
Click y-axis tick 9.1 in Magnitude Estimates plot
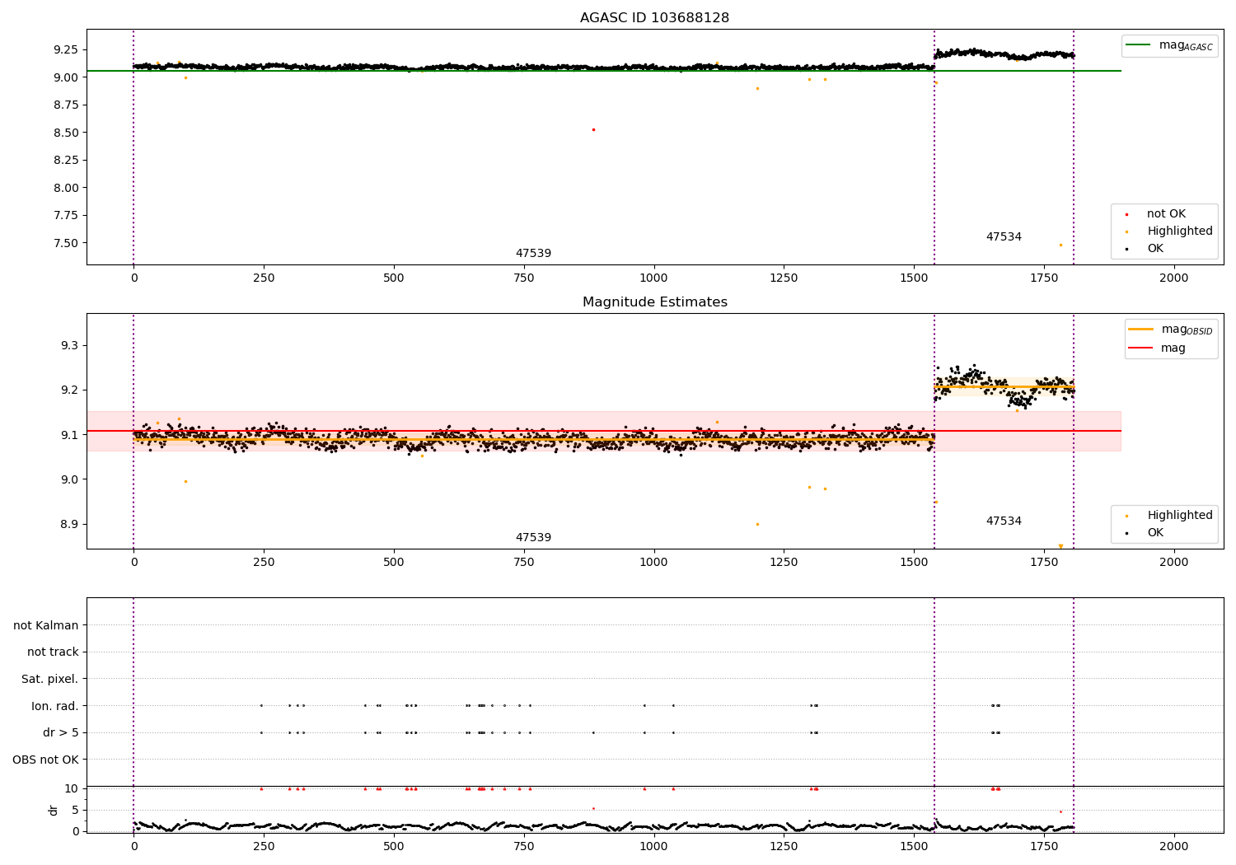(69, 435)
